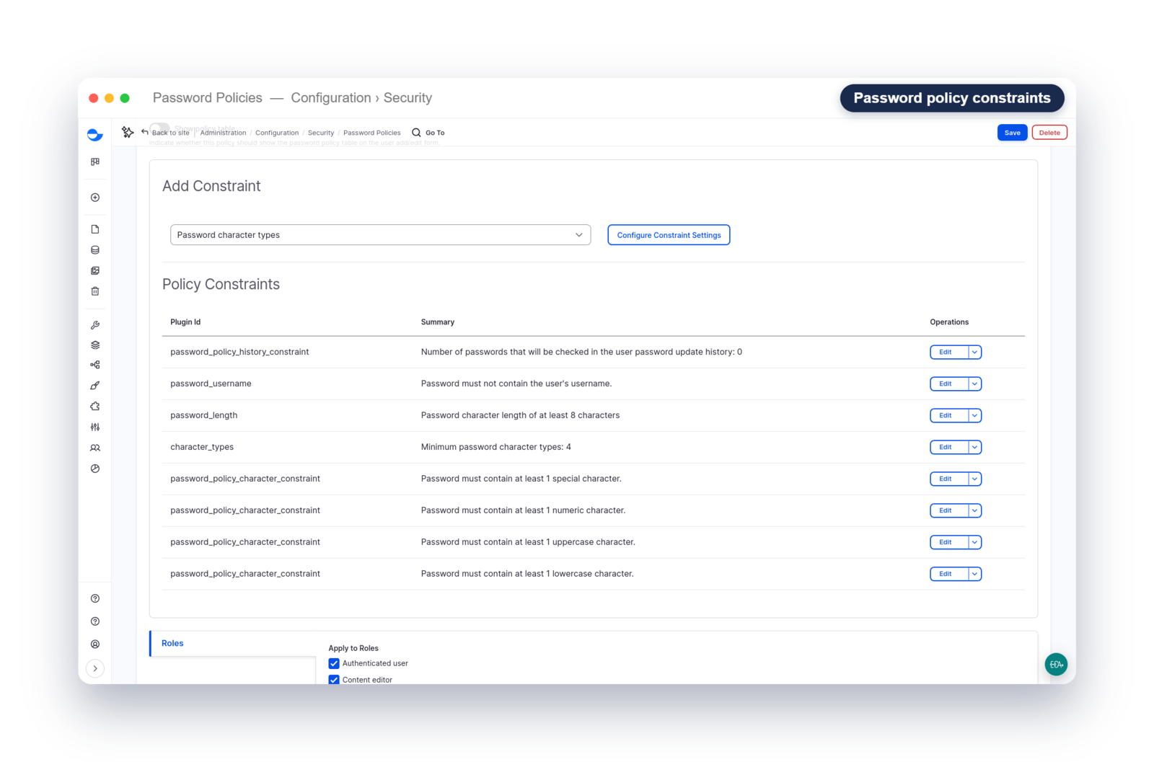Edit the password_username constraint
The height and width of the screenshot is (762, 1154).
948,384
